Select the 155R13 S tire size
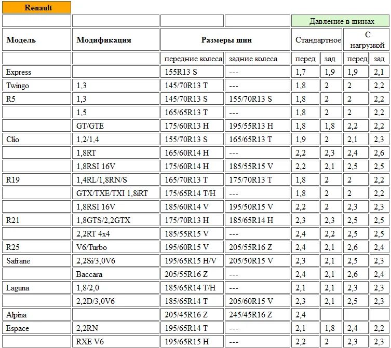 (192, 72)
